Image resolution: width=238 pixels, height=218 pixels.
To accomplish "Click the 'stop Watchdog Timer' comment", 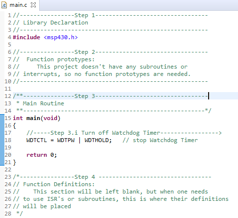I will [165, 140].
